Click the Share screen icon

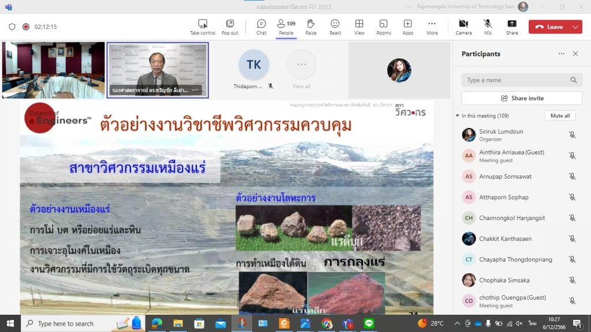(511, 27)
